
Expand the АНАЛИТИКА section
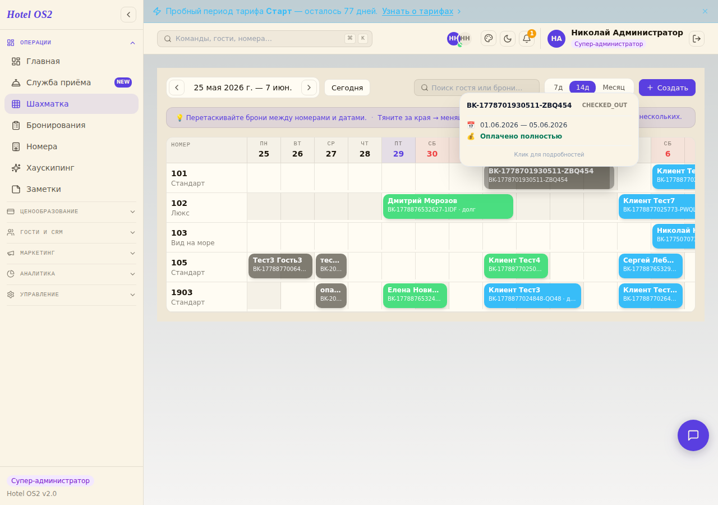(71, 274)
